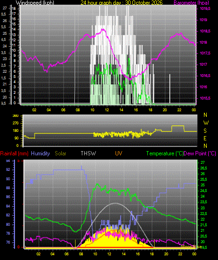
Task: Select the Humidity legend label
Action: pyautogui.click(x=40, y=153)
